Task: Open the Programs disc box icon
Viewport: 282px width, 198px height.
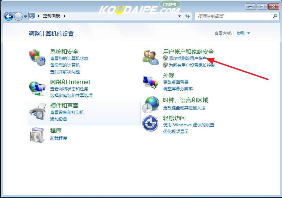Action: coord(37,135)
